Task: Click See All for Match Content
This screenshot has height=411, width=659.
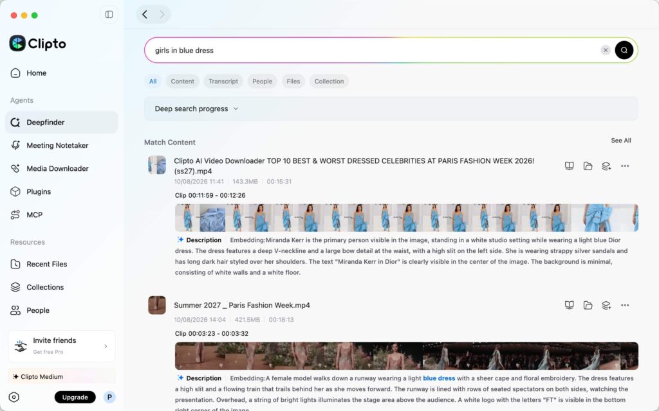Action: (x=621, y=141)
